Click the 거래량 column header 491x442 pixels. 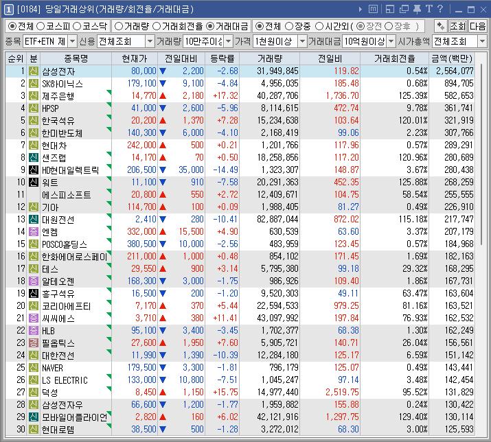click(270, 58)
